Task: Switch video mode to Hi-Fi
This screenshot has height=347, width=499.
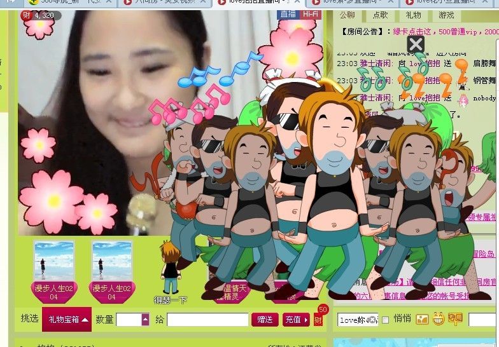Action: click(x=311, y=14)
